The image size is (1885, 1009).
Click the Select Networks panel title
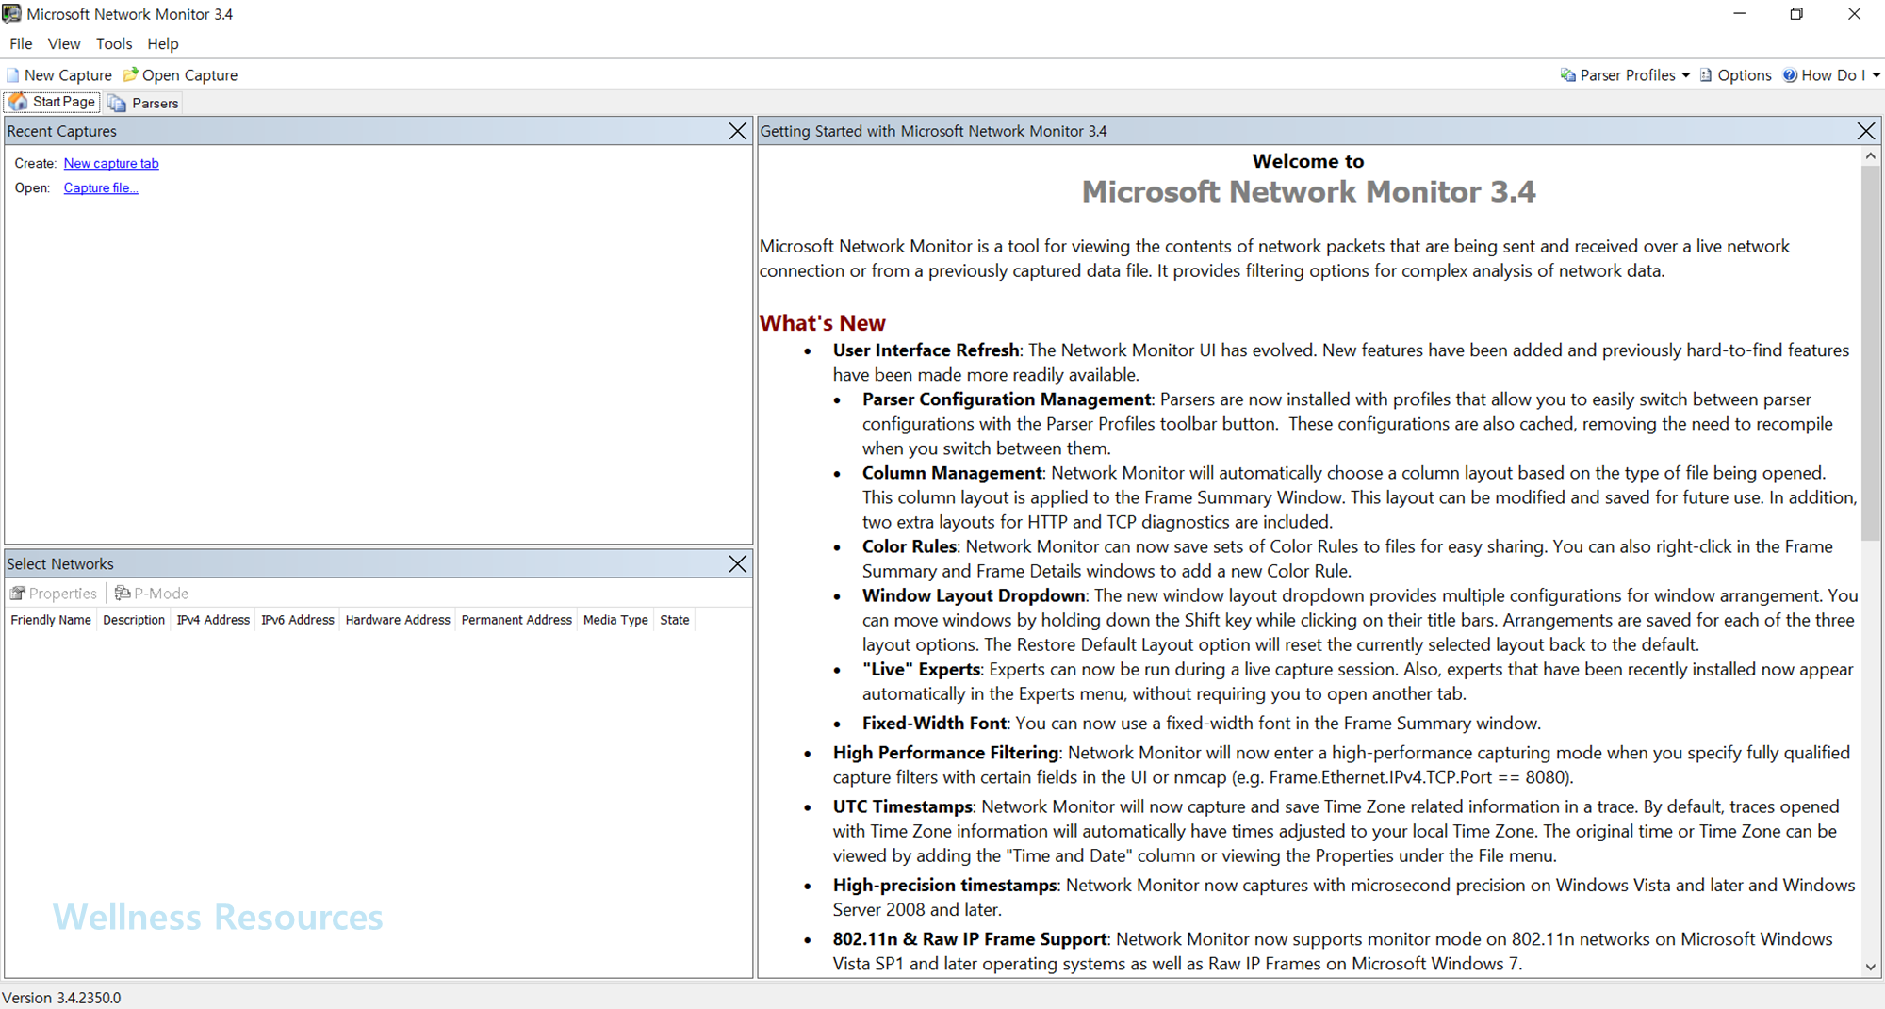tap(60, 563)
